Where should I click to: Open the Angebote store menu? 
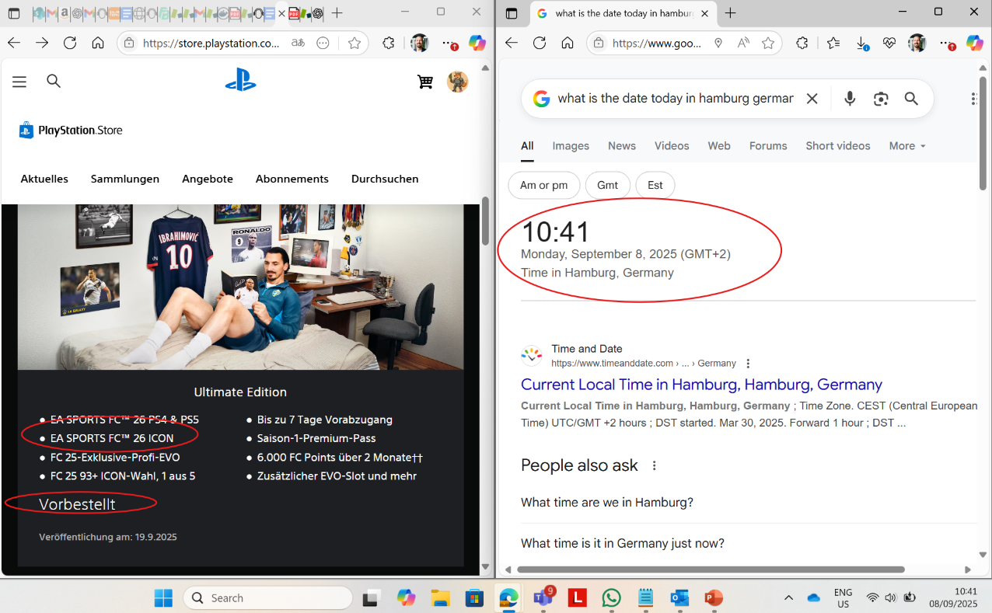[x=208, y=179]
